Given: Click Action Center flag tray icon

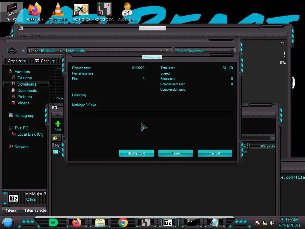Looking at the screenshot, I should click(258, 222).
